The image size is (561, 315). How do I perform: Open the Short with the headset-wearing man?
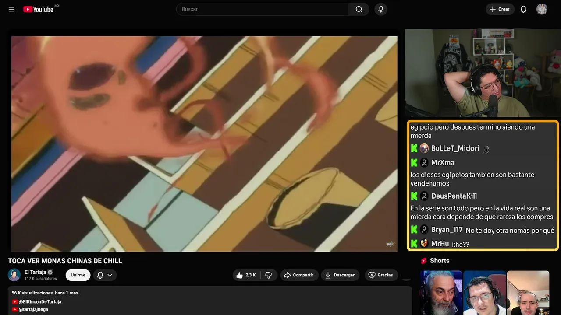point(484,293)
